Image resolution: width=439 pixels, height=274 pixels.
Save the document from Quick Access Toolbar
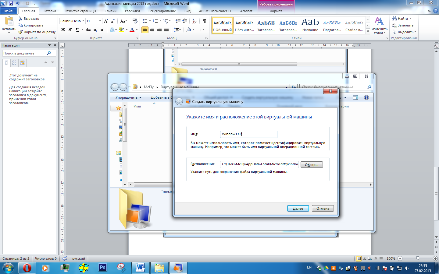click(11, 3)
